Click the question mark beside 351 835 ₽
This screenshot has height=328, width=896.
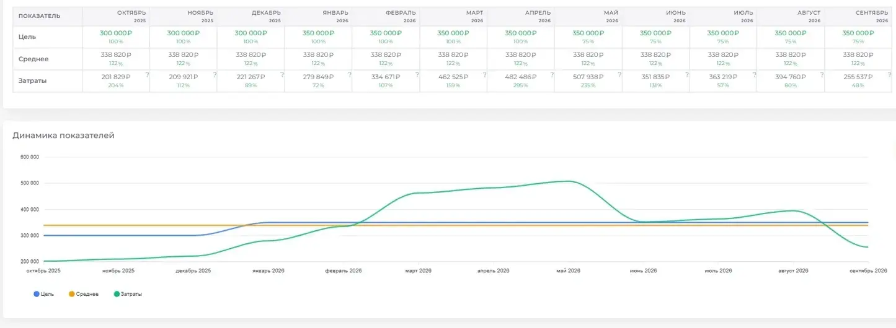[687, 74]
